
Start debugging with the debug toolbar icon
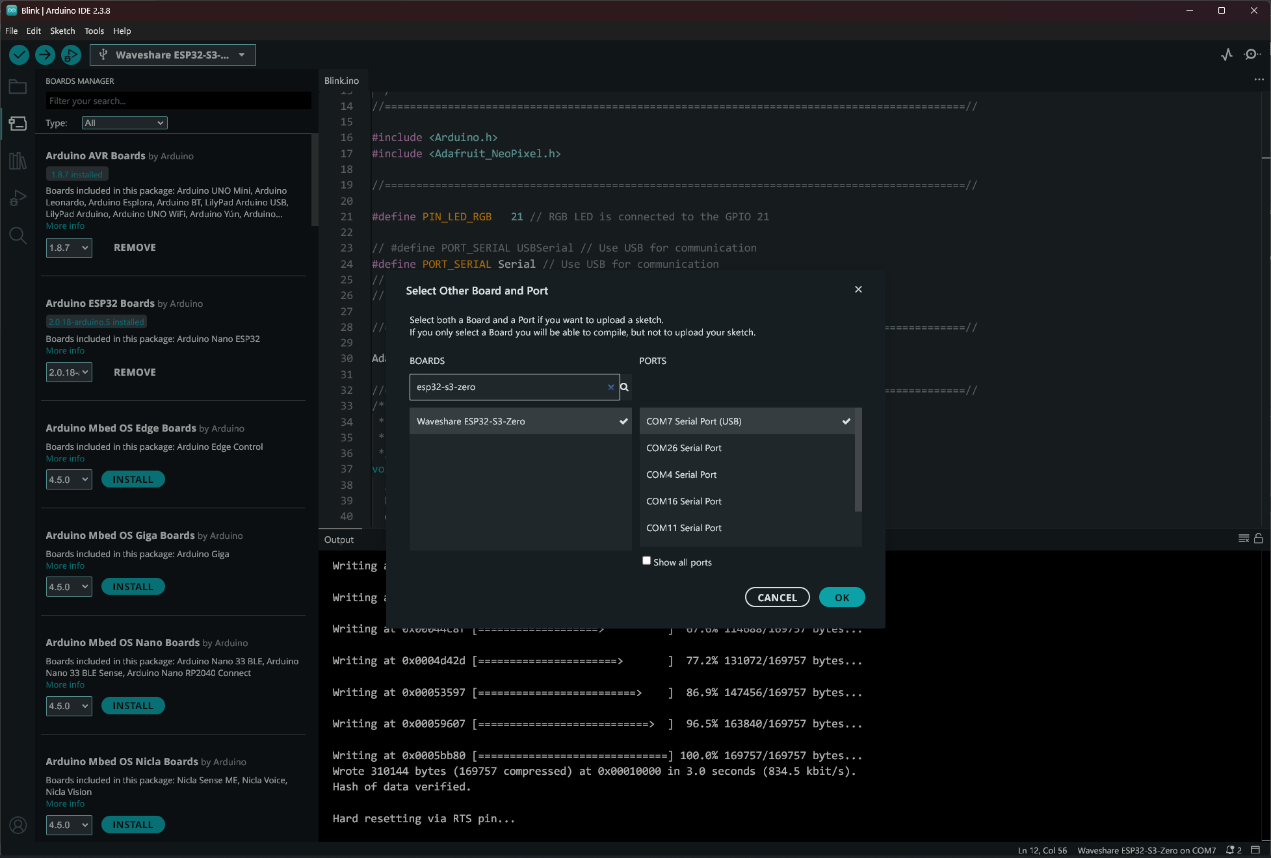click(x=71, y=55)
